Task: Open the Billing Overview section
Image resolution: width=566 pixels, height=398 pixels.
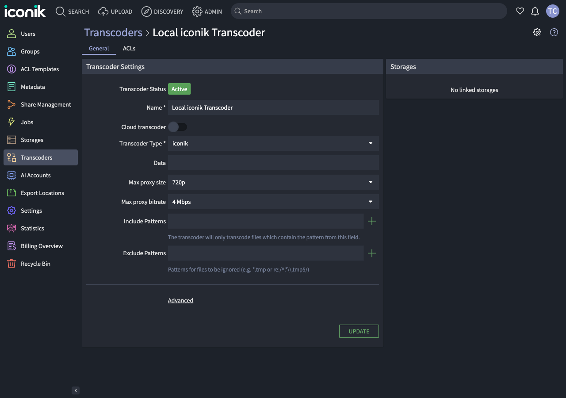Action: 42,246
